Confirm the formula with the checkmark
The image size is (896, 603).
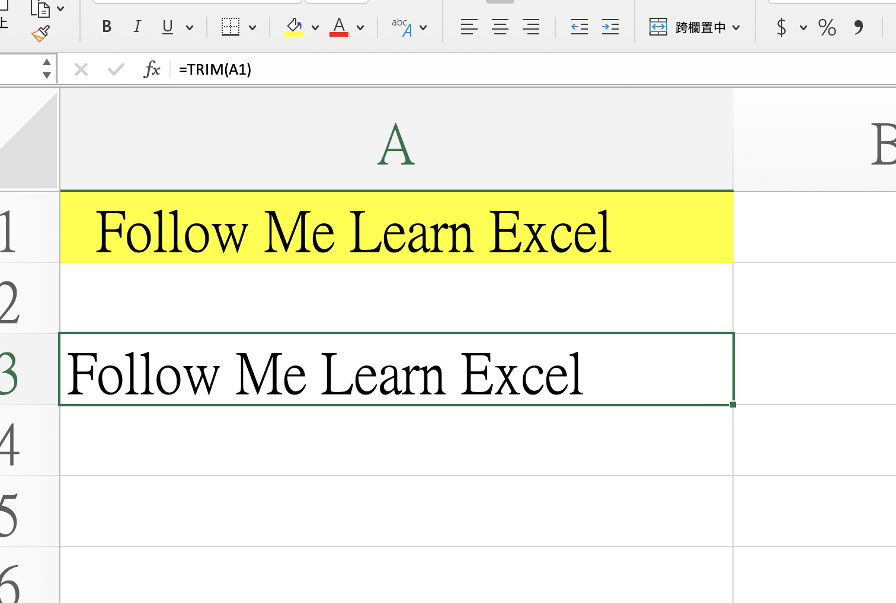pyautogui.click(x=116, y=69)
